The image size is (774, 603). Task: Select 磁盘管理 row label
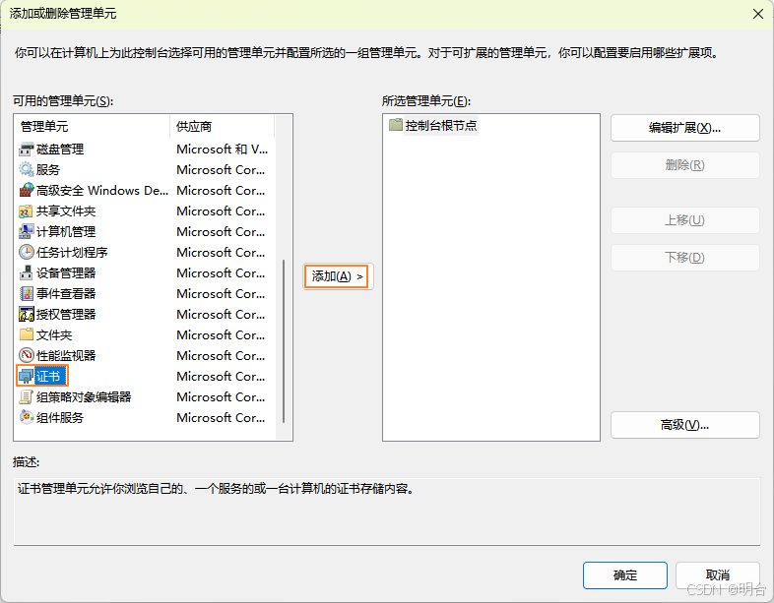60,149
